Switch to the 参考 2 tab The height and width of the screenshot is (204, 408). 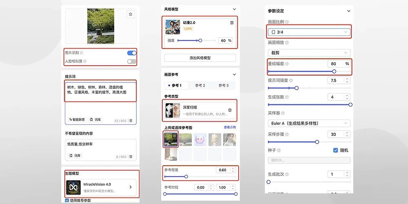200,86
